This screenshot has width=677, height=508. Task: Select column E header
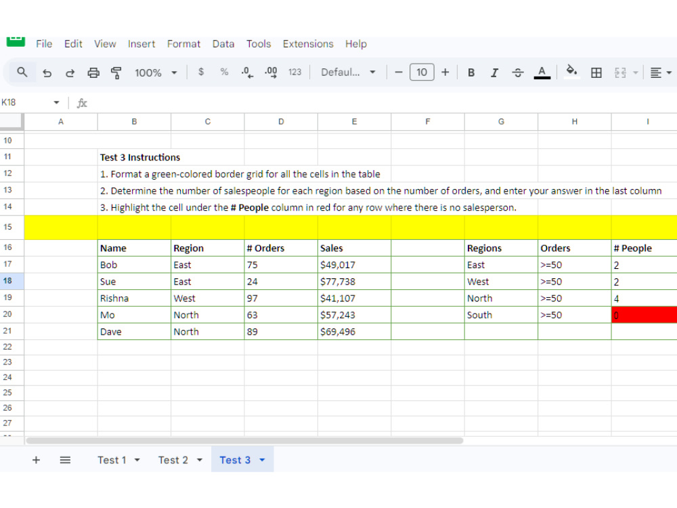(x=355, y=122)
